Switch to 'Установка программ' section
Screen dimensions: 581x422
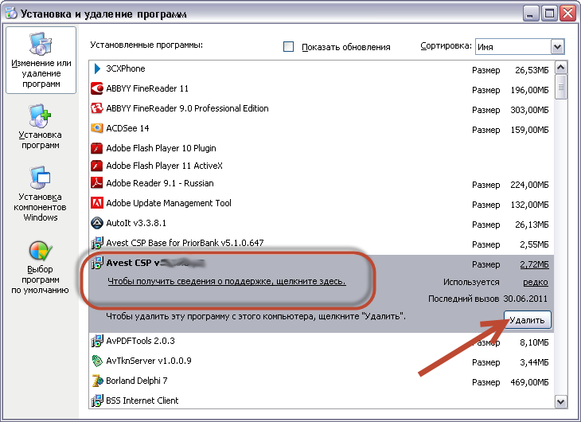41,127
